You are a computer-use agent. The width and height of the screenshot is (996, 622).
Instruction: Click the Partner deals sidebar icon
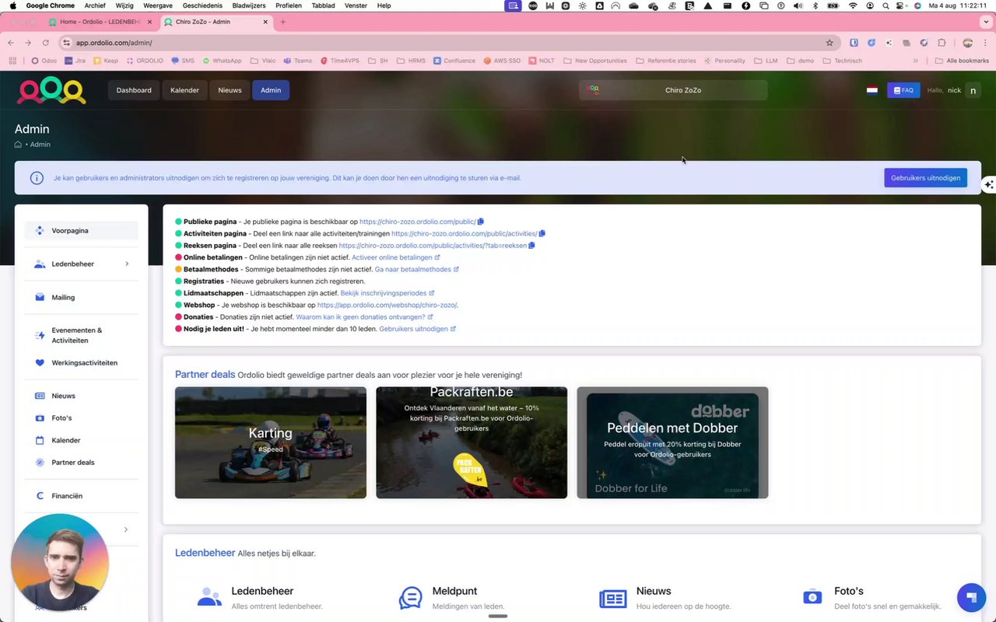(40, 463)
